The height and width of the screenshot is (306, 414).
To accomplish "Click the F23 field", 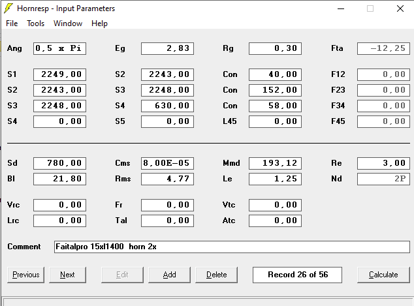I will [x=383, y=90].
